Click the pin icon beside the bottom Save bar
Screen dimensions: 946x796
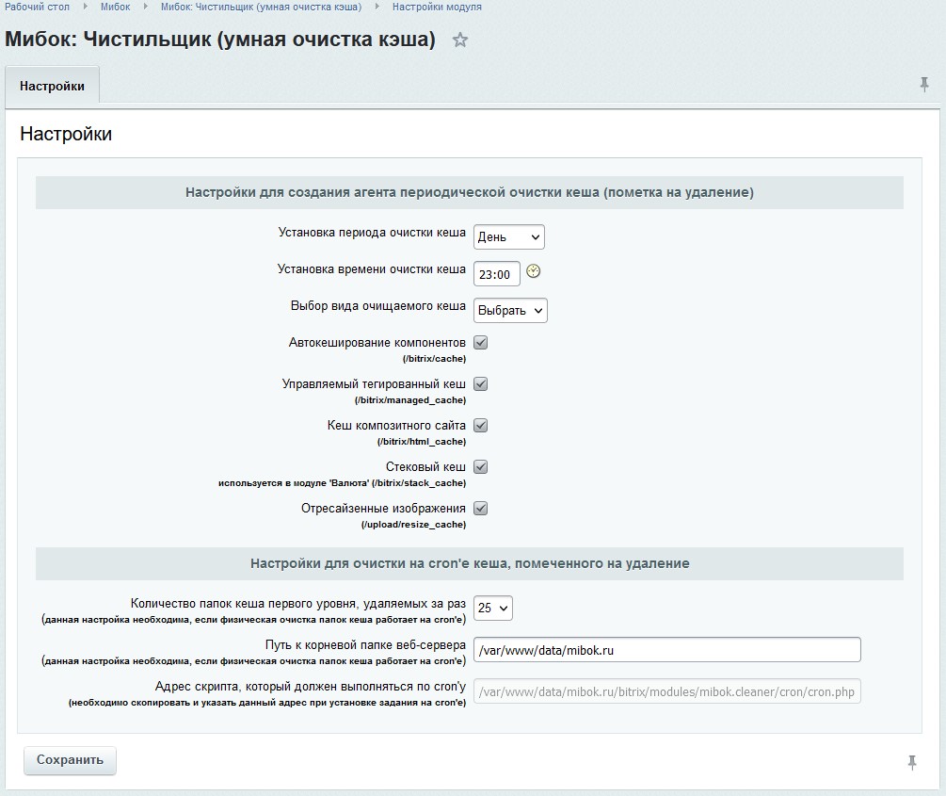[912, 762]
